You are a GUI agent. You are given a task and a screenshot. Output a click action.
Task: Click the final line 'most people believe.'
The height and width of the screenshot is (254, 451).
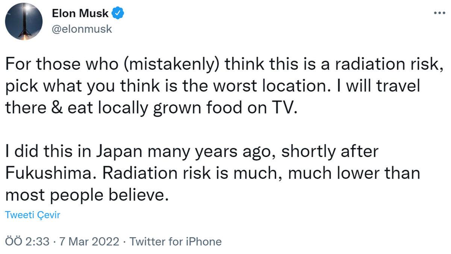point(85,195)
